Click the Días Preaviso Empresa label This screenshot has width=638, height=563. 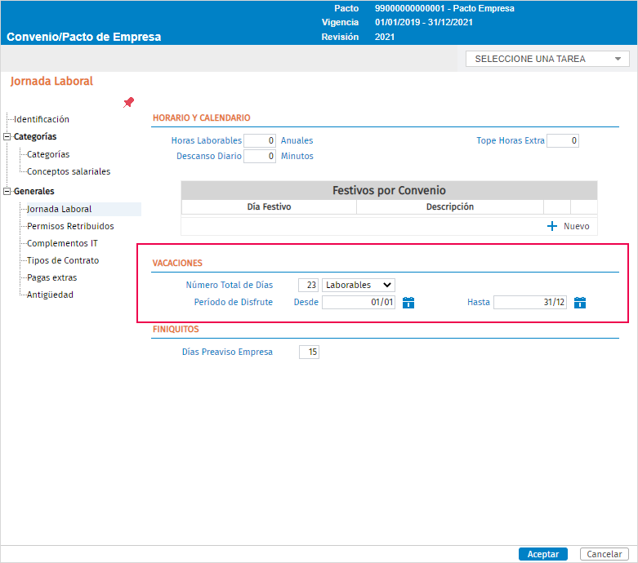pyautogui.click(x=227, y=352)
